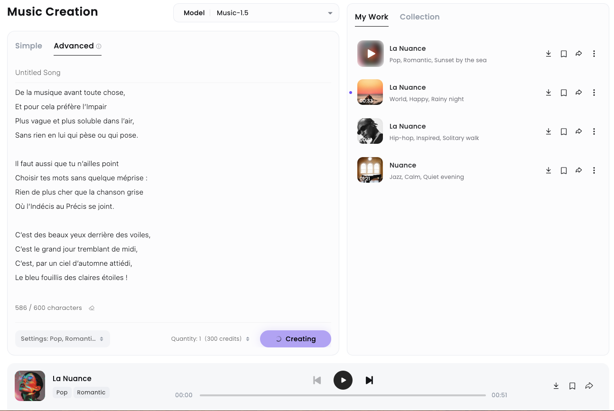
Task: Seek on the playback progress bar
Action: coord(343,395)
